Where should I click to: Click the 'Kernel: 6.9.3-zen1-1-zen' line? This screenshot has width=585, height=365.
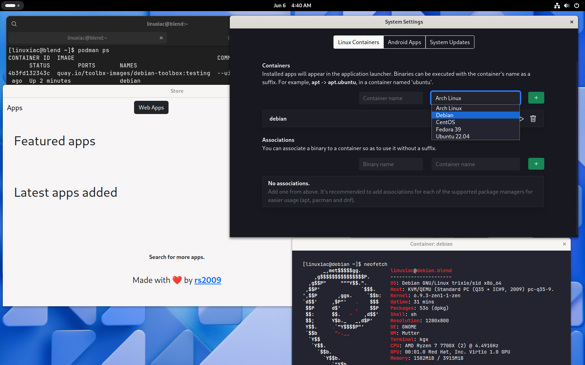tap(425, 295)
